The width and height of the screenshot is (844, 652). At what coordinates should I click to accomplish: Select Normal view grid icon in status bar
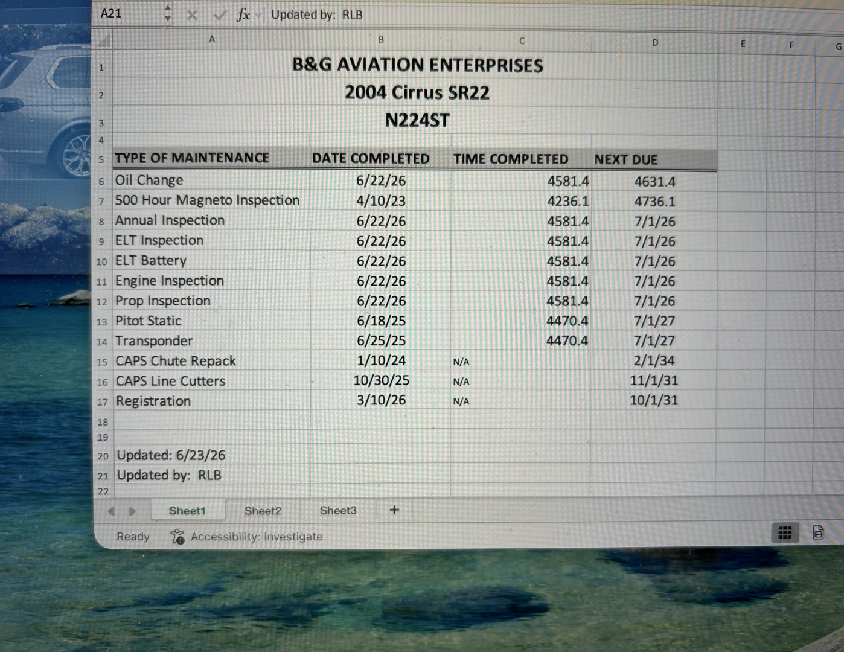point(785,532)
